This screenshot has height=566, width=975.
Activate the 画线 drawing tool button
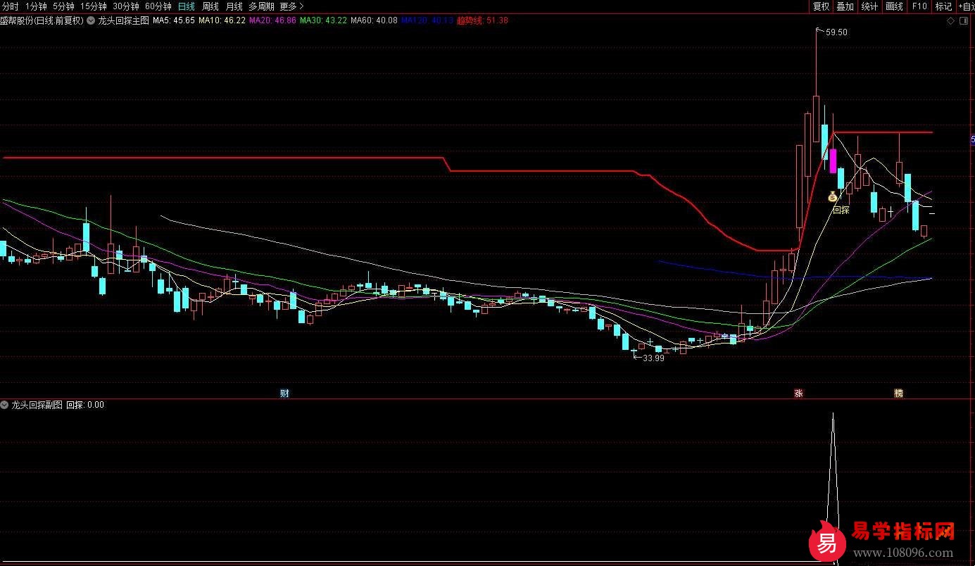(894, 6)
